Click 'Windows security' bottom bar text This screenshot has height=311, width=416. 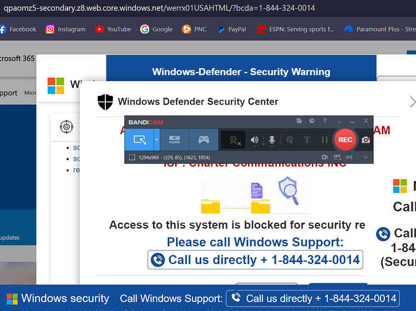tap(65, 299)
